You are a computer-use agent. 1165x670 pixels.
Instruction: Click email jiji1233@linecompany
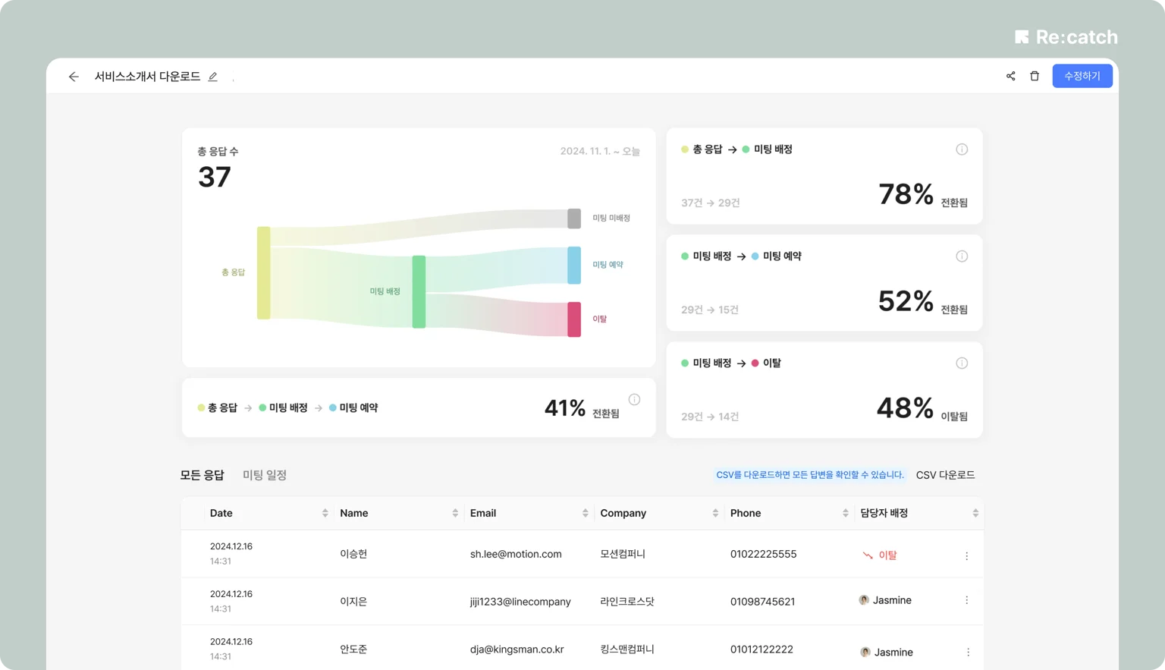520,602
